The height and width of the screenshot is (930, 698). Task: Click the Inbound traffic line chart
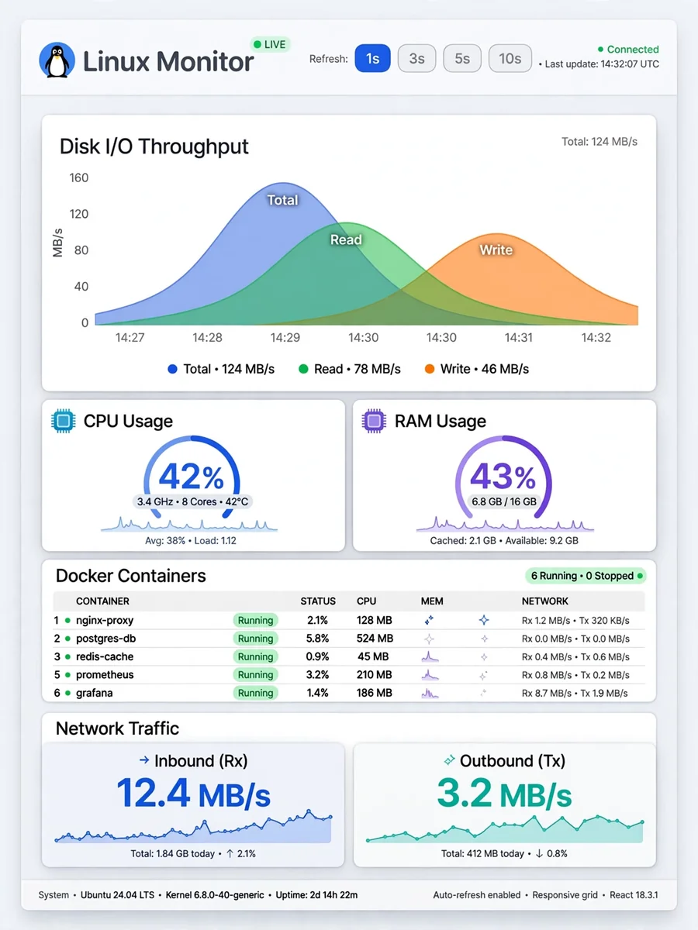[193, 828]
